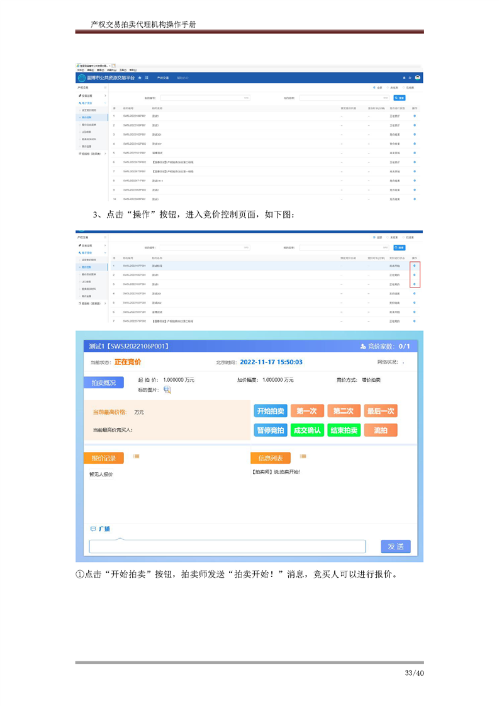Screen dimensions: 499x706
Task: Click the list icon beside 报价记录
Action: click(136, 457)
